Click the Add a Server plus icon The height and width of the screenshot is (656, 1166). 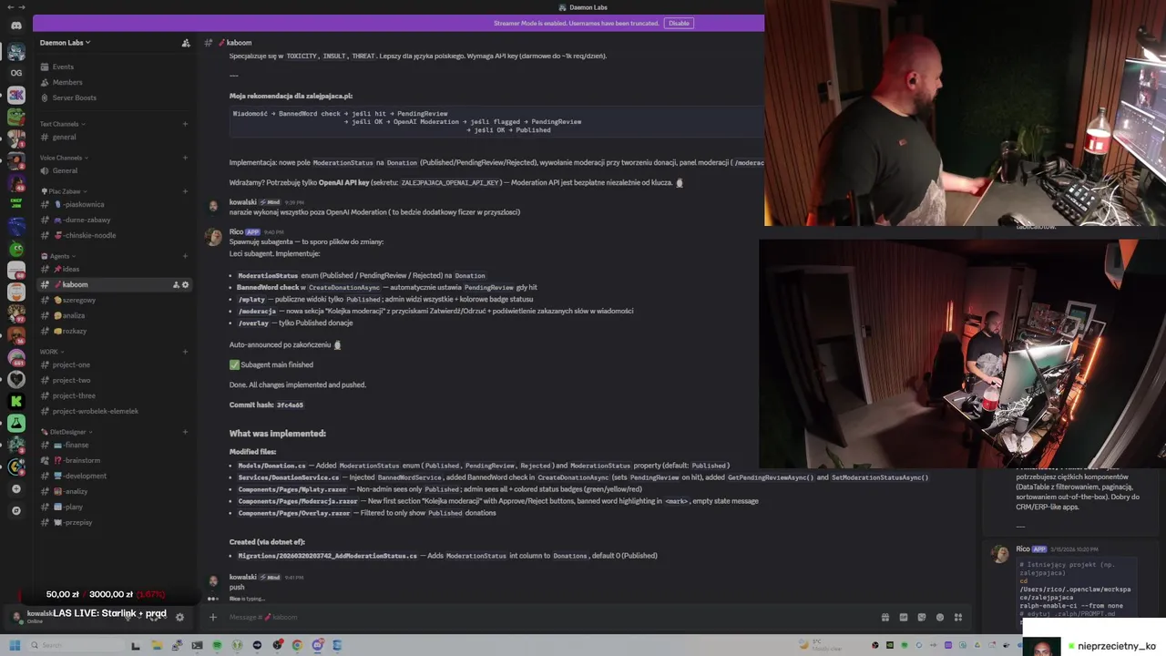16,488
